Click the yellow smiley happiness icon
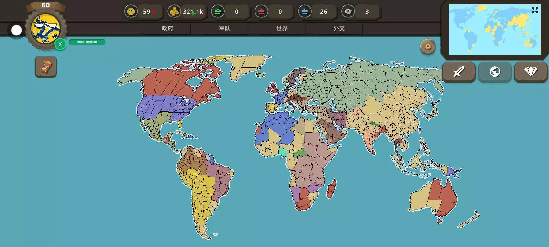 pyautogui.click(x=131, y=12)
